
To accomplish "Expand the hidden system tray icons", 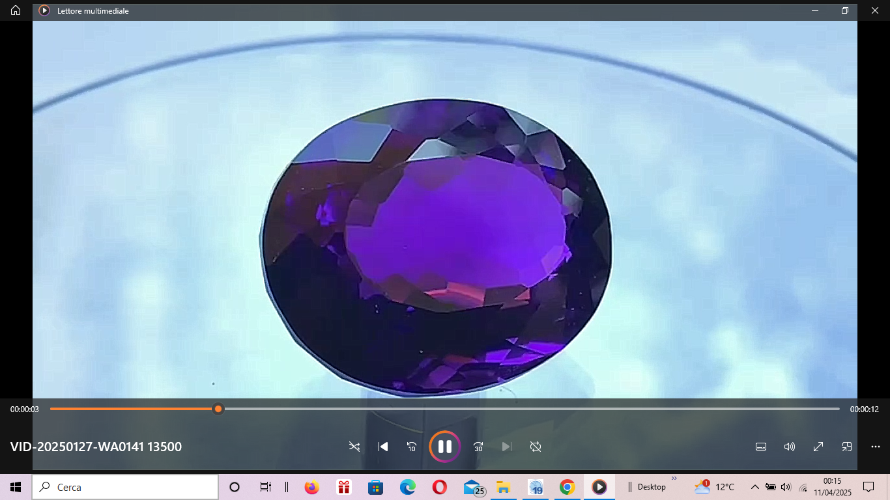I will (754, 487).
